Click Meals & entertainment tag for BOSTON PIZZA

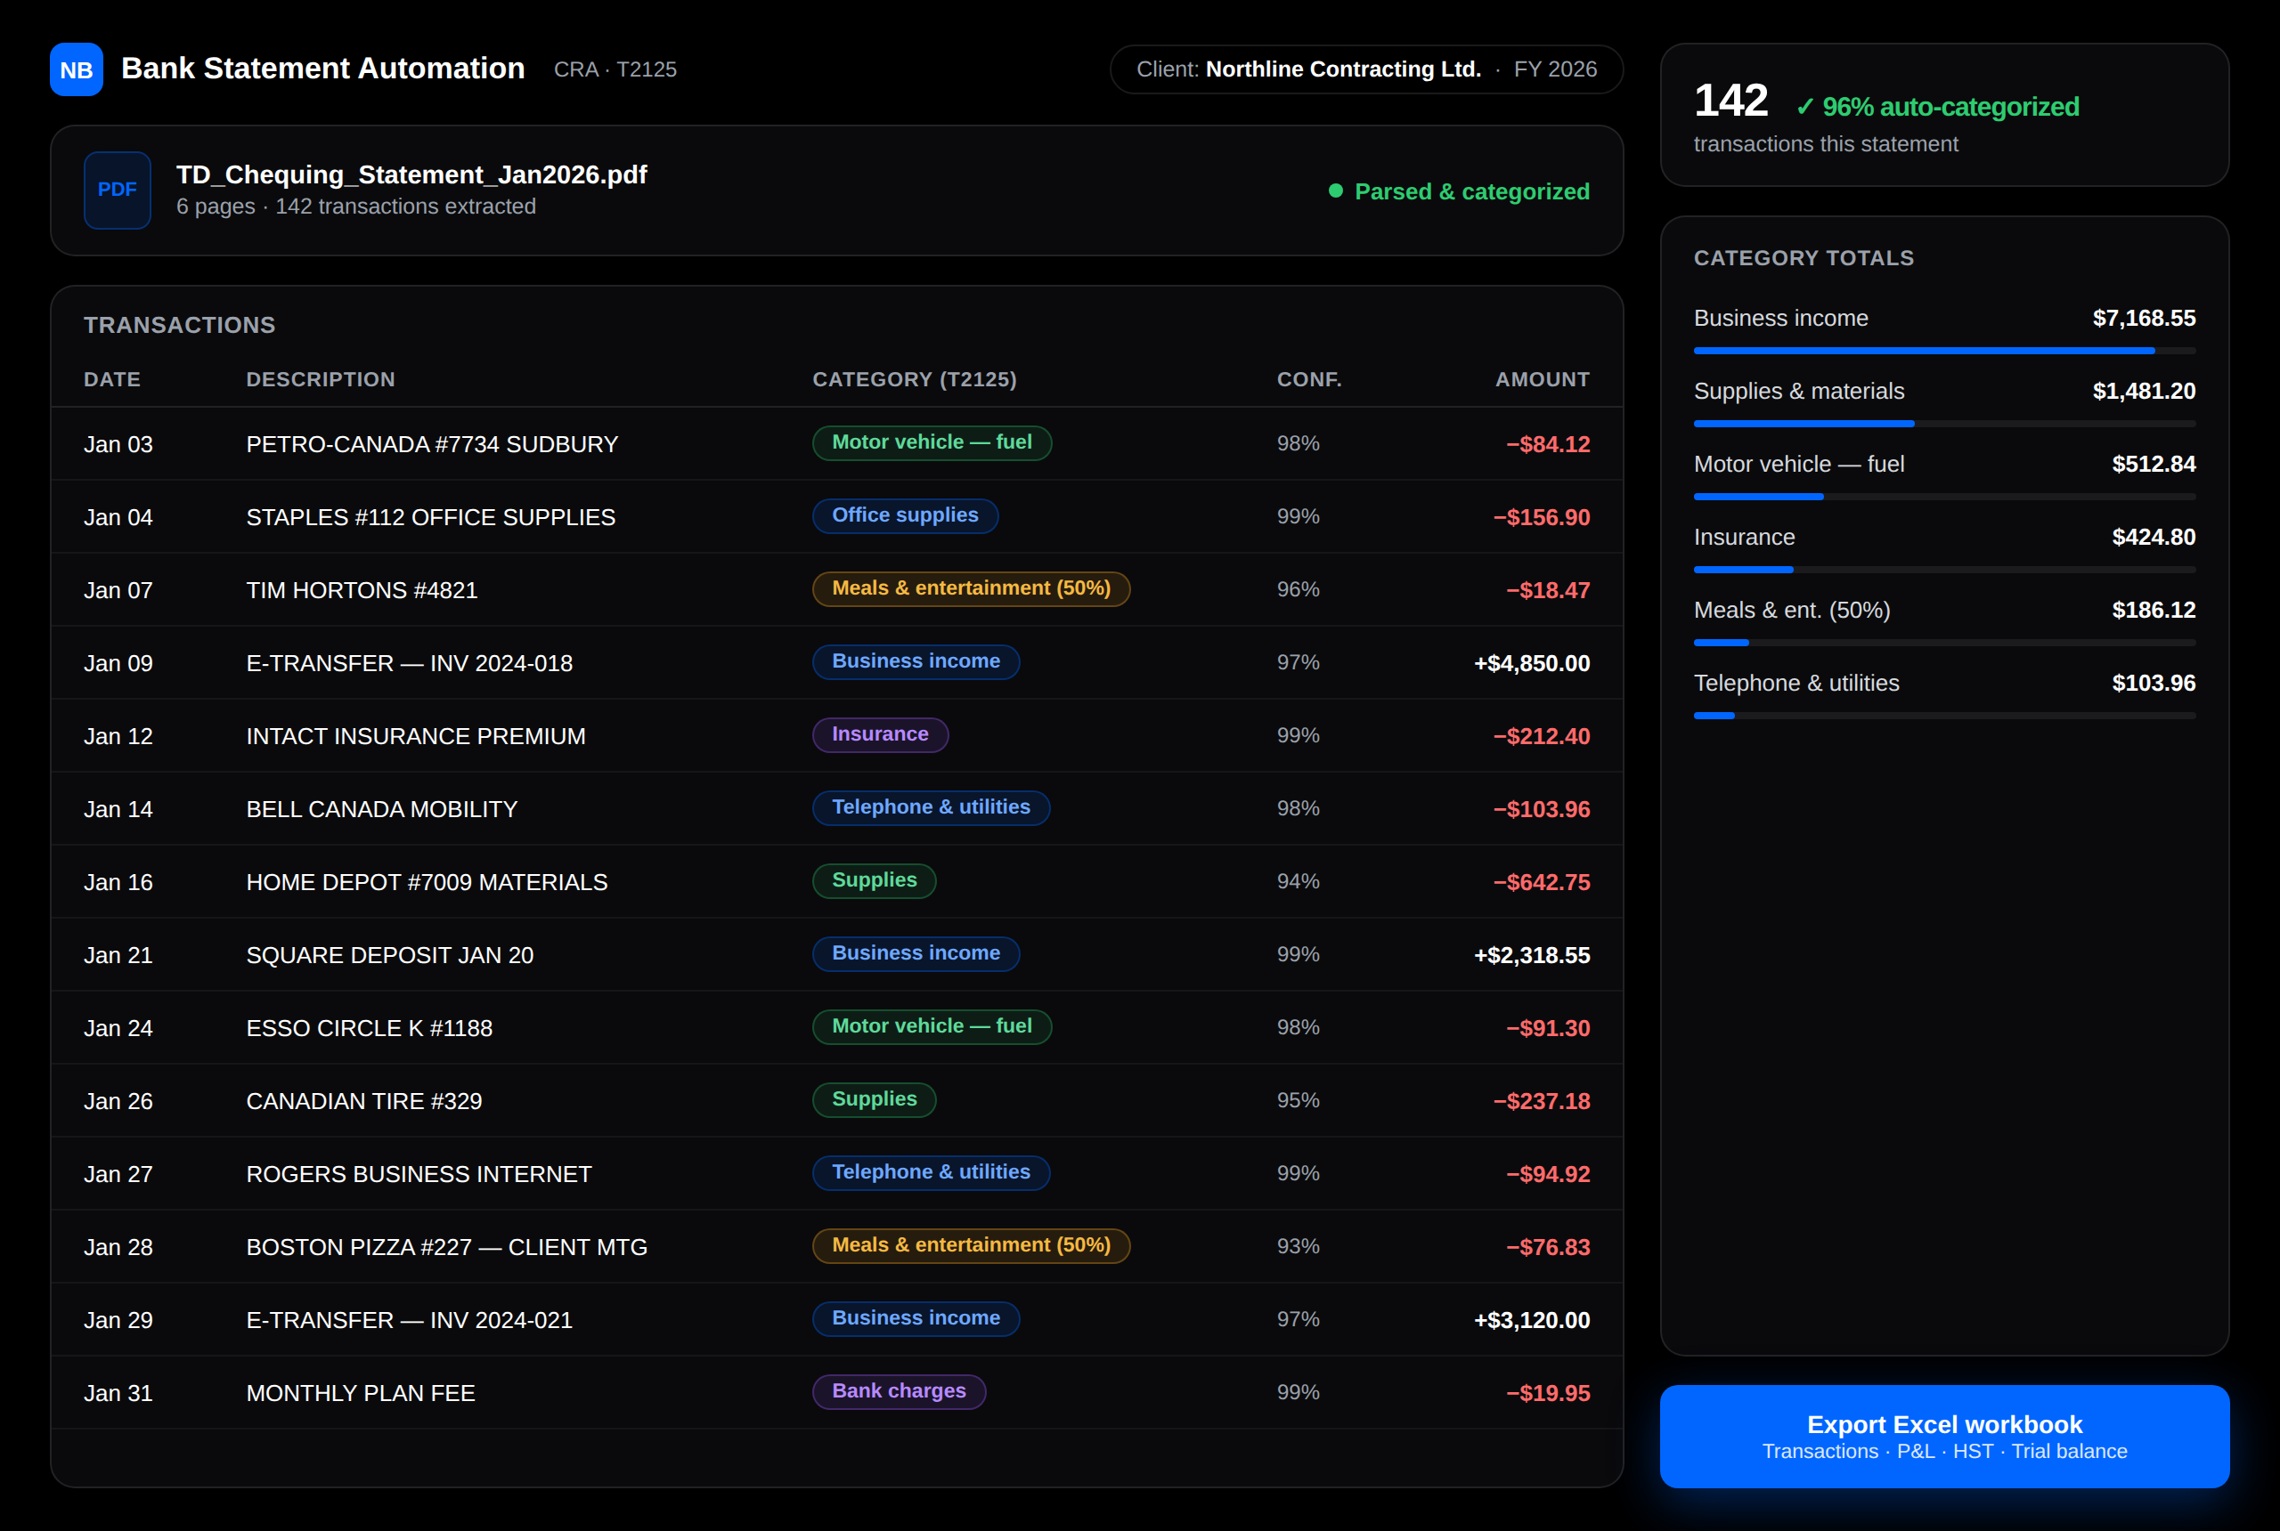pos(971,1246)
